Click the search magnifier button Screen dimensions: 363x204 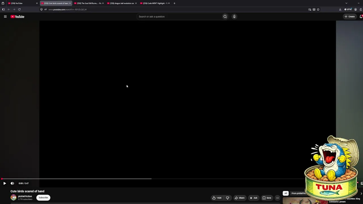225,17
